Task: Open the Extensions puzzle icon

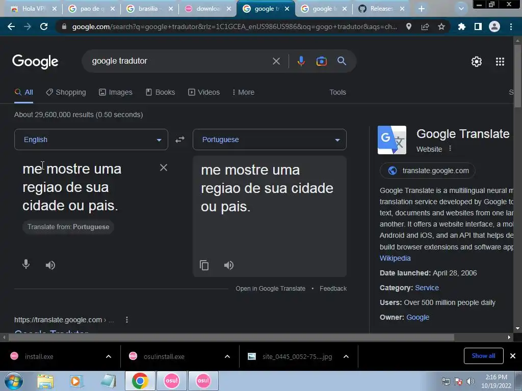Action: [461, 26]
